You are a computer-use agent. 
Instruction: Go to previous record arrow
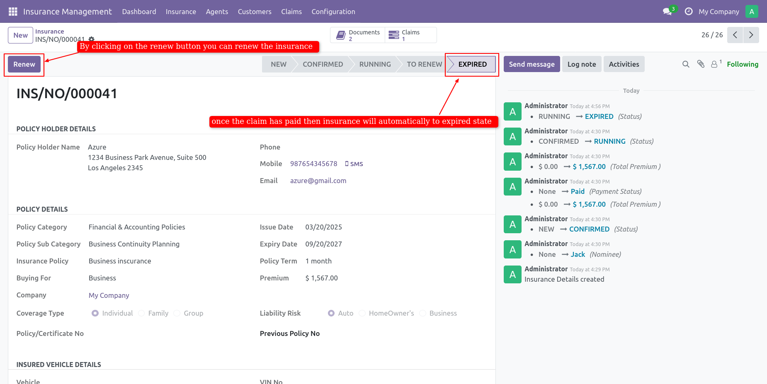coord(735,35)
